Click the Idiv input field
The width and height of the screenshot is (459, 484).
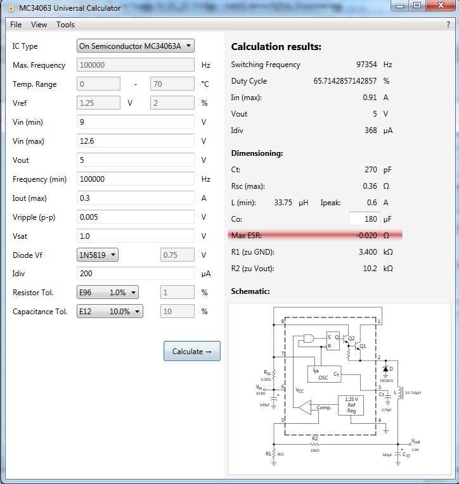(136, 274)
